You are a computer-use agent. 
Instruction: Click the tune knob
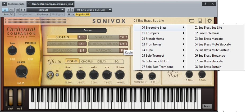[x=12, y=50]
